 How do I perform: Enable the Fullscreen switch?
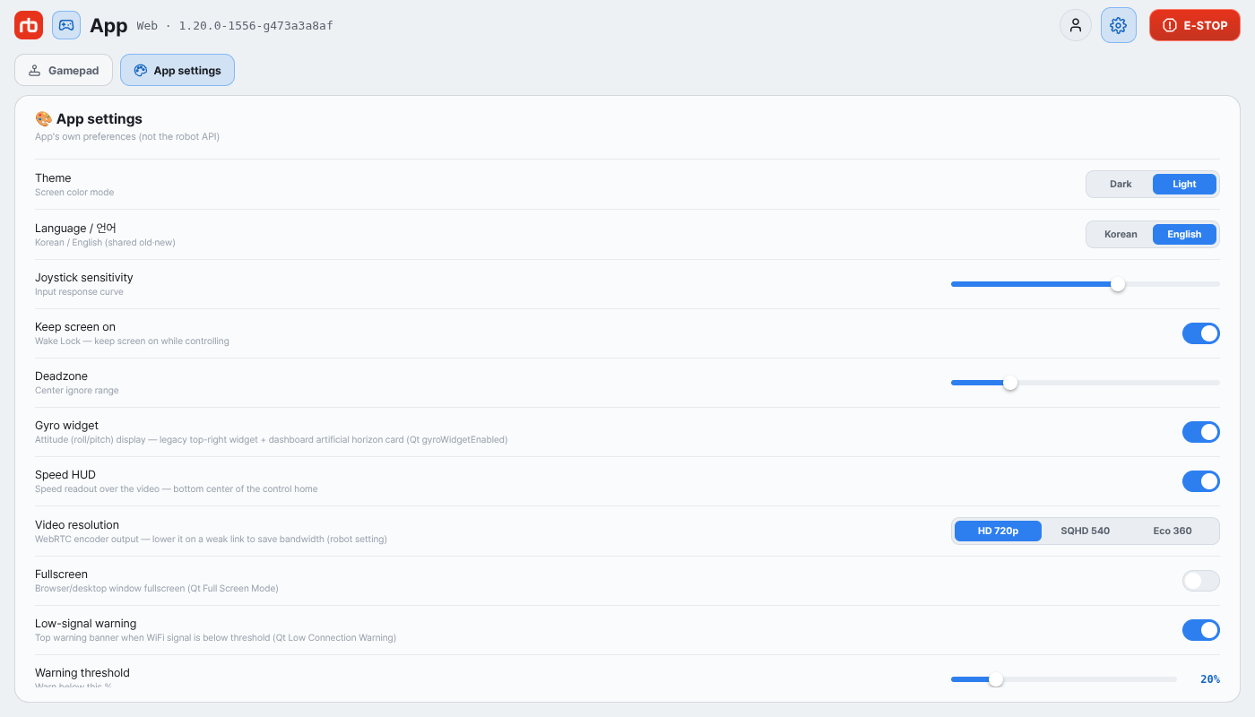(x=1201, y=581)
